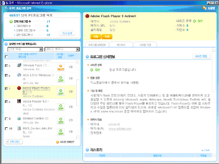Click the 작성자 history column header
This screenshot has height=164, width=219.
(x=102, y=156)
